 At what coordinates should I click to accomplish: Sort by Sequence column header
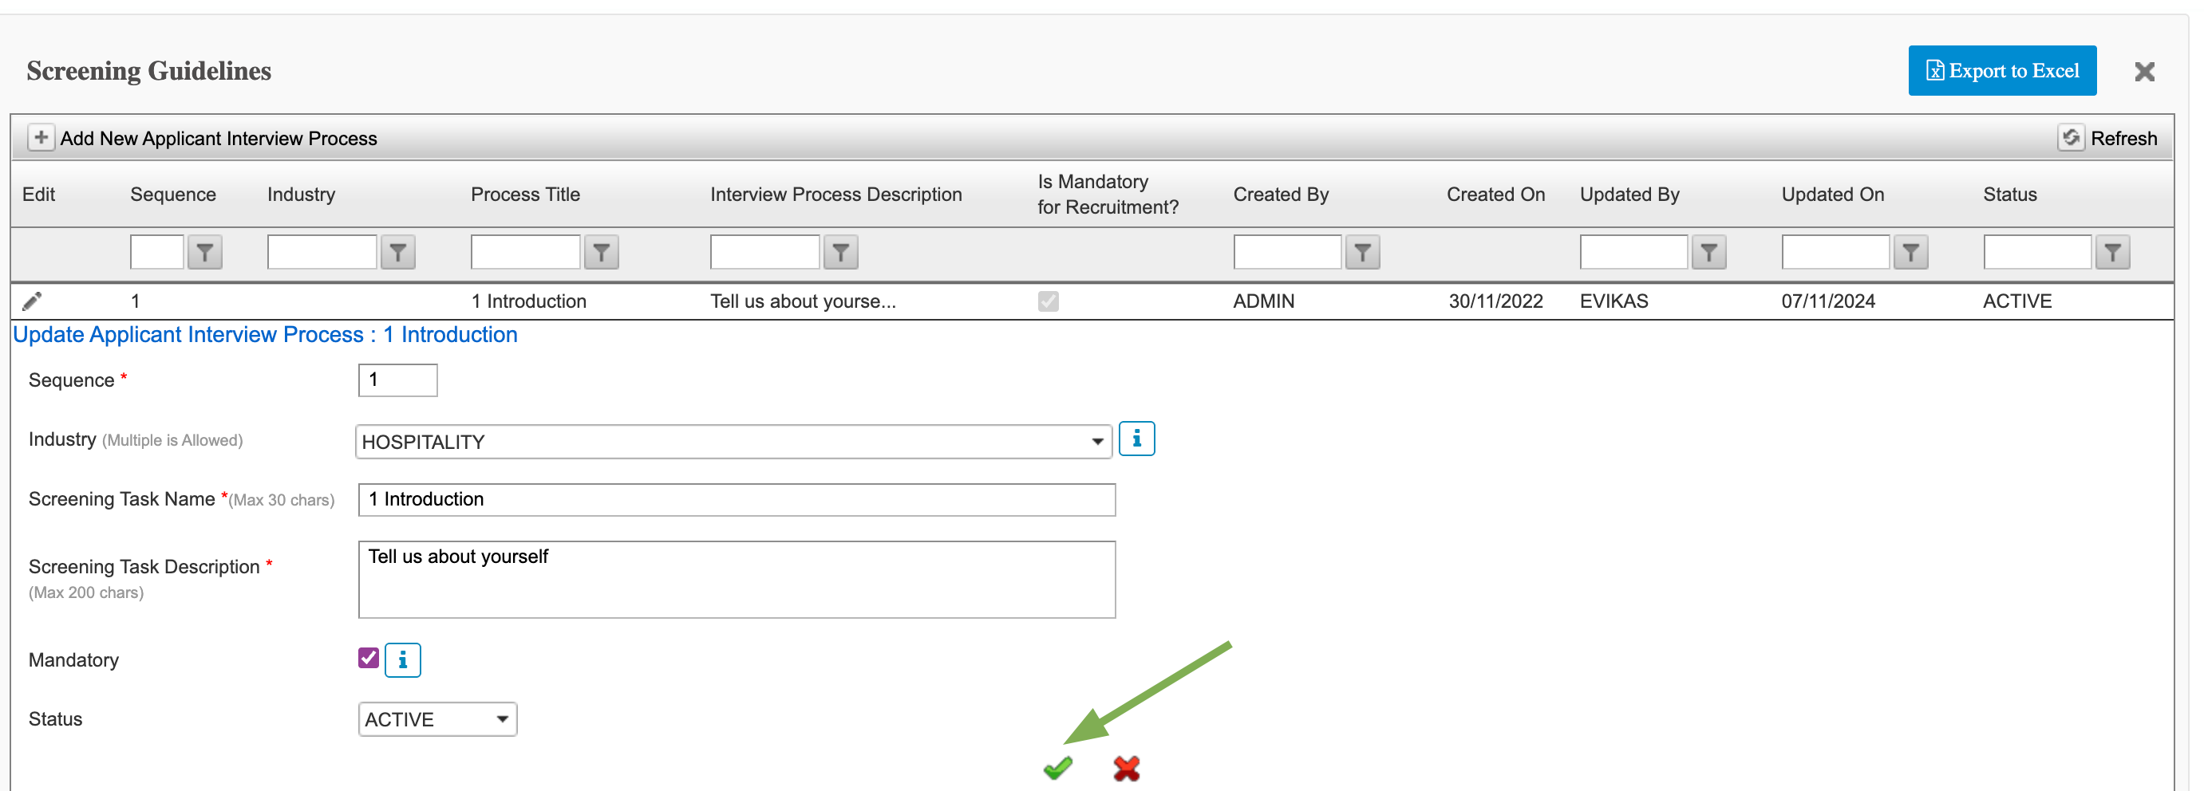tap(173, 194)
